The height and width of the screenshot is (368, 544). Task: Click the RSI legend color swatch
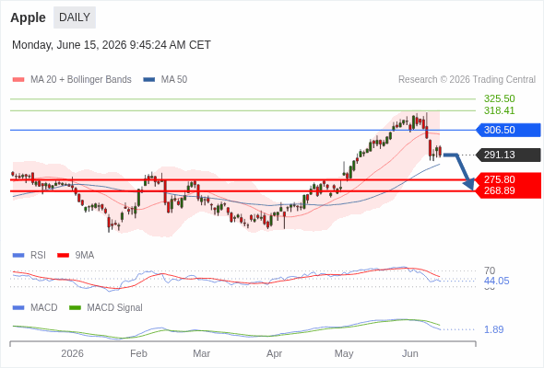pos(18,256)
